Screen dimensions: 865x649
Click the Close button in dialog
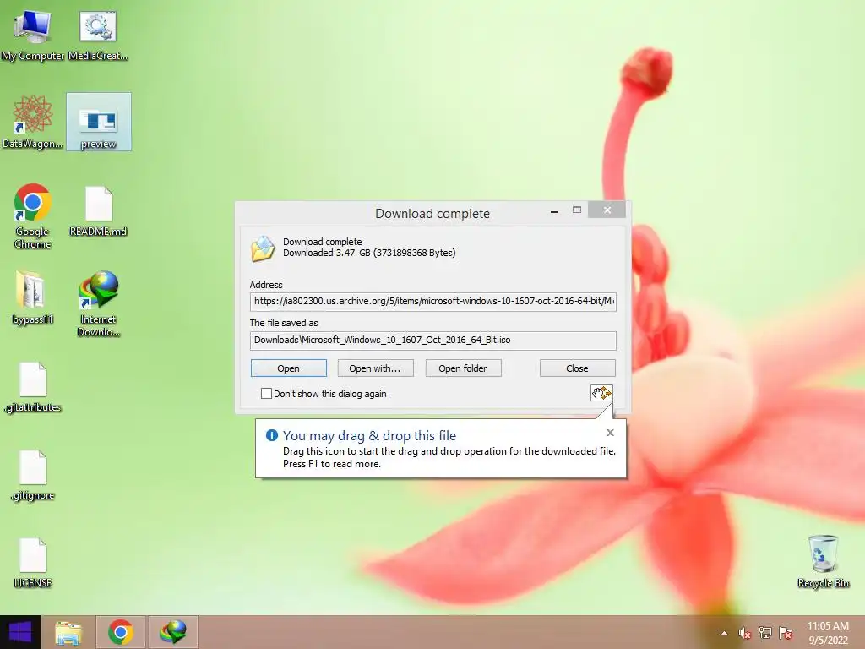tap(577, 368)
